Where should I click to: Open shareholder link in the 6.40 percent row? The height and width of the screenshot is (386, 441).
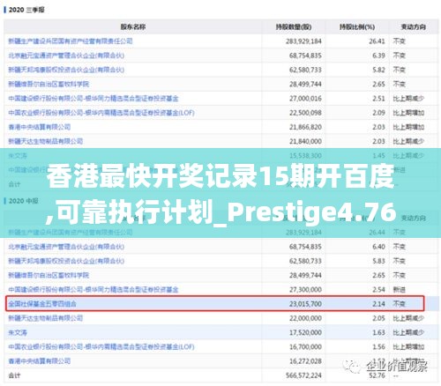66,247
